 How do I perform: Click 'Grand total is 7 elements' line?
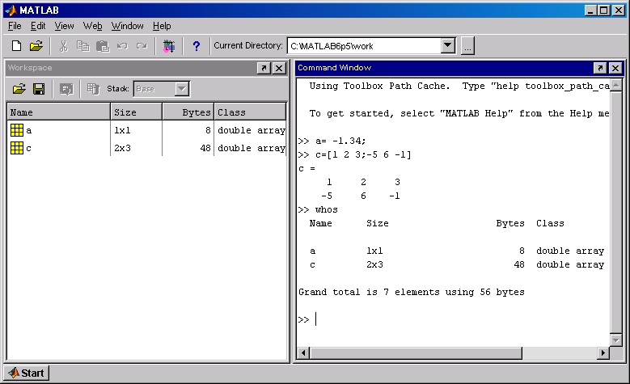coord(412,292)
